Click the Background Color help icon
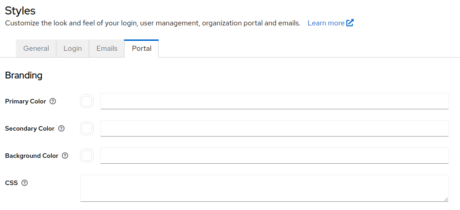Image resolution: width=460 pixels, height=210 pixels. point(65,156)
